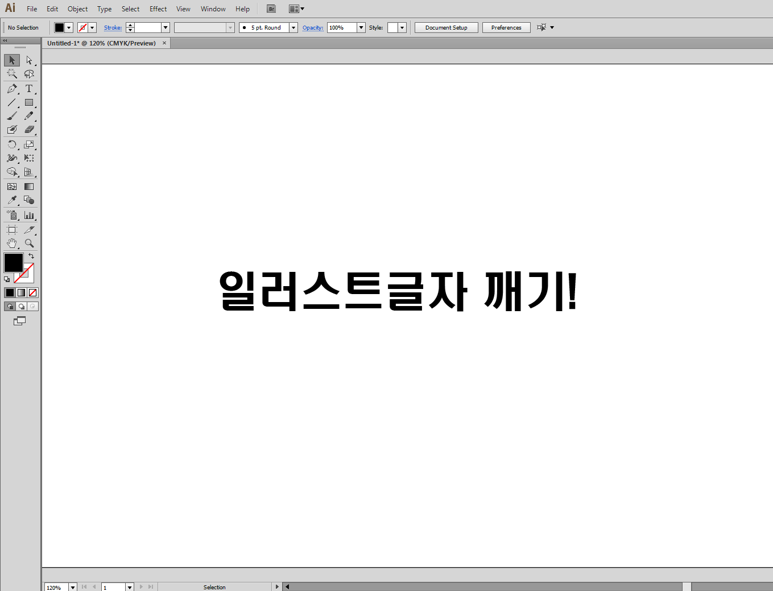Screen dimensions: 773x591
Task: Choose the Blob Brush tool
Action: coord(12,130)
